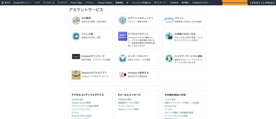
Task: Open the ログインとセキュリティ card title
Action: point(140,18)
